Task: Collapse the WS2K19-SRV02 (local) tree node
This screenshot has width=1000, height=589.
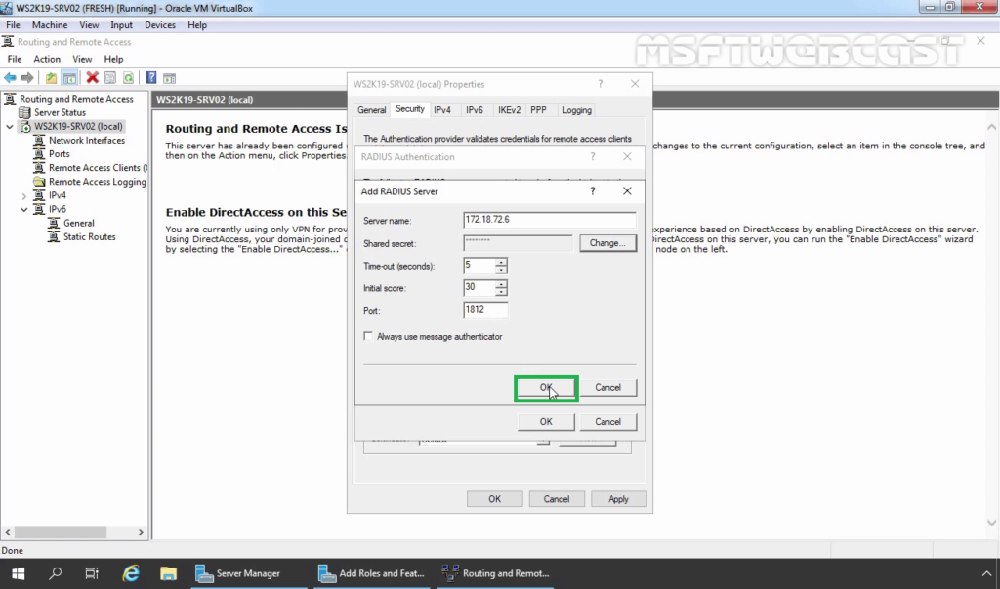Action: click(x=10, y=126)
